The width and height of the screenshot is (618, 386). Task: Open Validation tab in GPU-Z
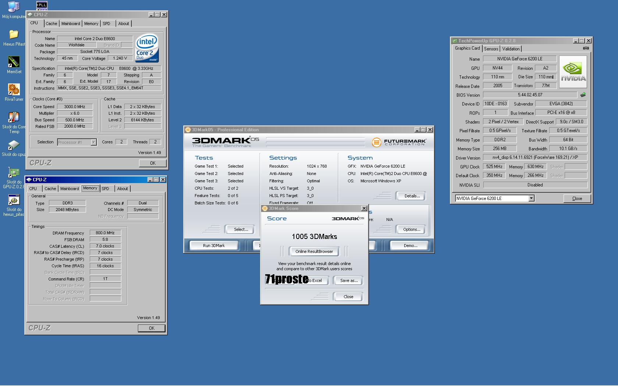pyautogui.click(x=511, y=49)
